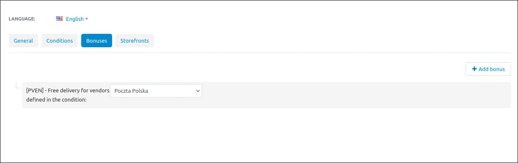Viewport: 518px width, 163px height.
Task: Click the LANGUAGE label text
Action: point(22,19)
